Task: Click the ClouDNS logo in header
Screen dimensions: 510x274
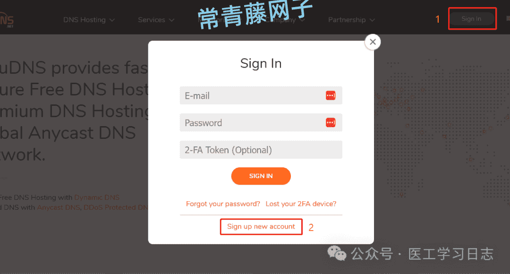Action: pyautogui.click(x=7, y=20)
